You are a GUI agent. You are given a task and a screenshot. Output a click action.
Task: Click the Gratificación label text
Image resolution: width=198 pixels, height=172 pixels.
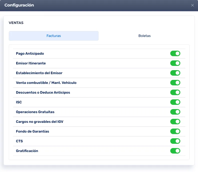point(27,151)
